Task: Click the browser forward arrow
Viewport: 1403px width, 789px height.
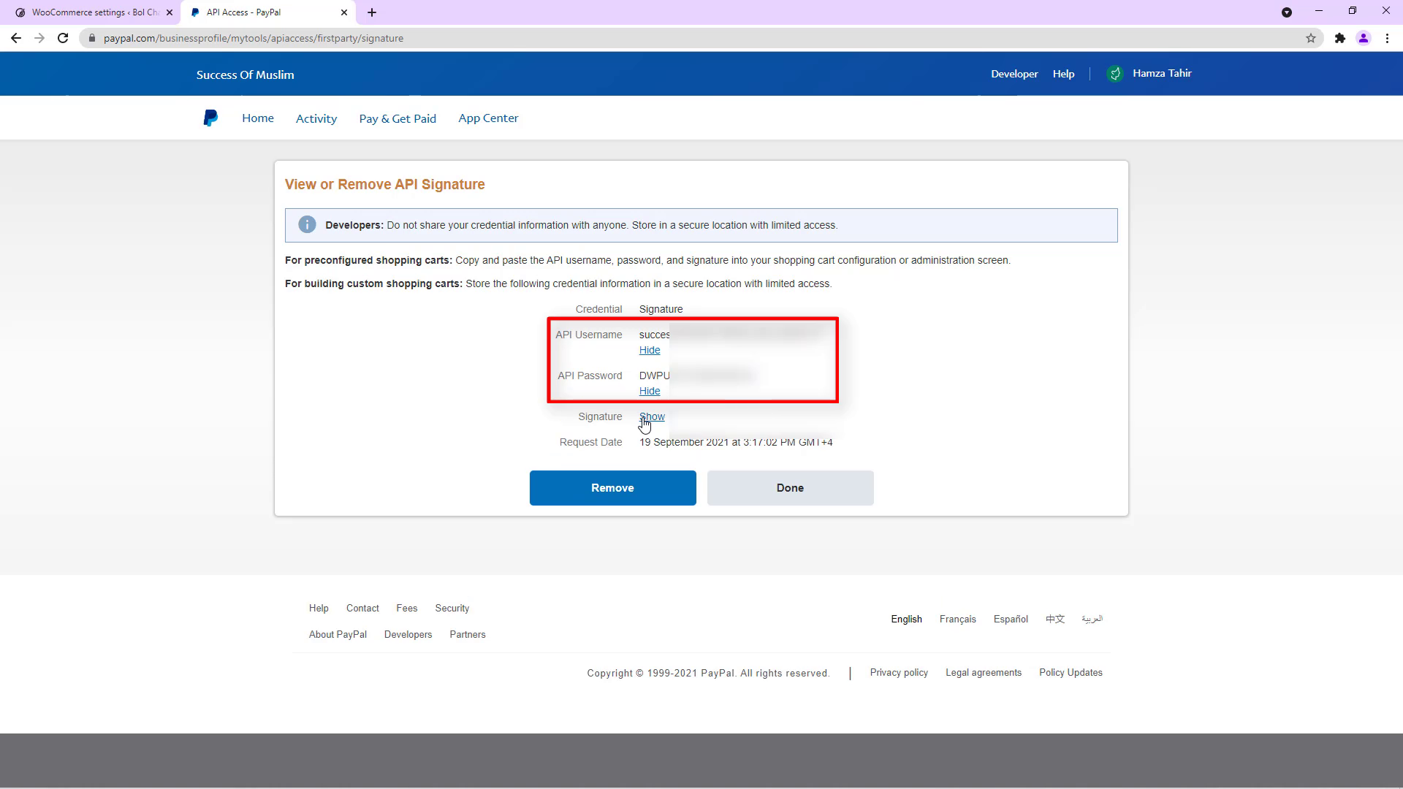Action: [x=39, y=38]
